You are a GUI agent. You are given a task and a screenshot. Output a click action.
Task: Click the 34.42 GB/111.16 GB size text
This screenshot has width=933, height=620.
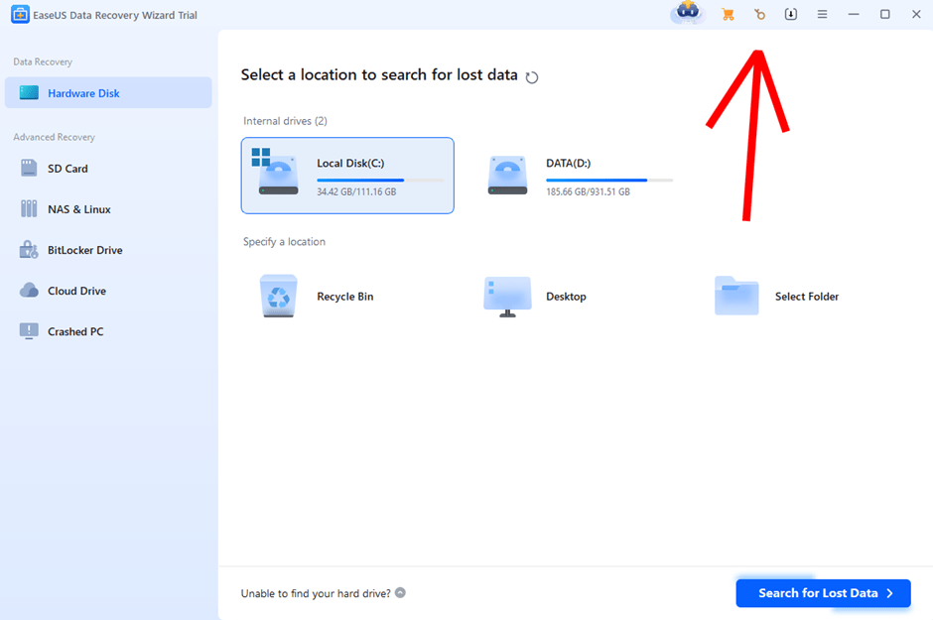click(356, 191)
